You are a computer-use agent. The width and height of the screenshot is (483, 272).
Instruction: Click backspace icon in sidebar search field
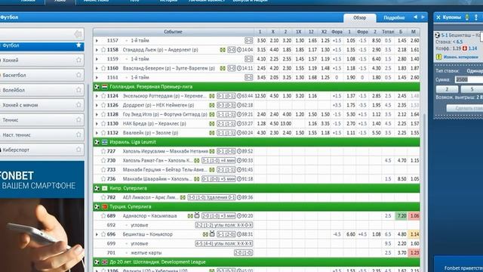[78, 34]
